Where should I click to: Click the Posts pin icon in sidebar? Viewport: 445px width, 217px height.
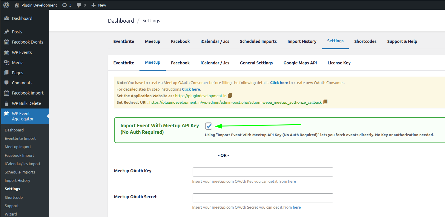(x=7, y=32)
